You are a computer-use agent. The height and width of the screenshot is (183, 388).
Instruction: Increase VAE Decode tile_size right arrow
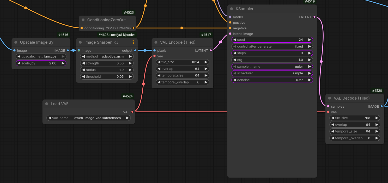pyautogui.click(x=377, y=118)
